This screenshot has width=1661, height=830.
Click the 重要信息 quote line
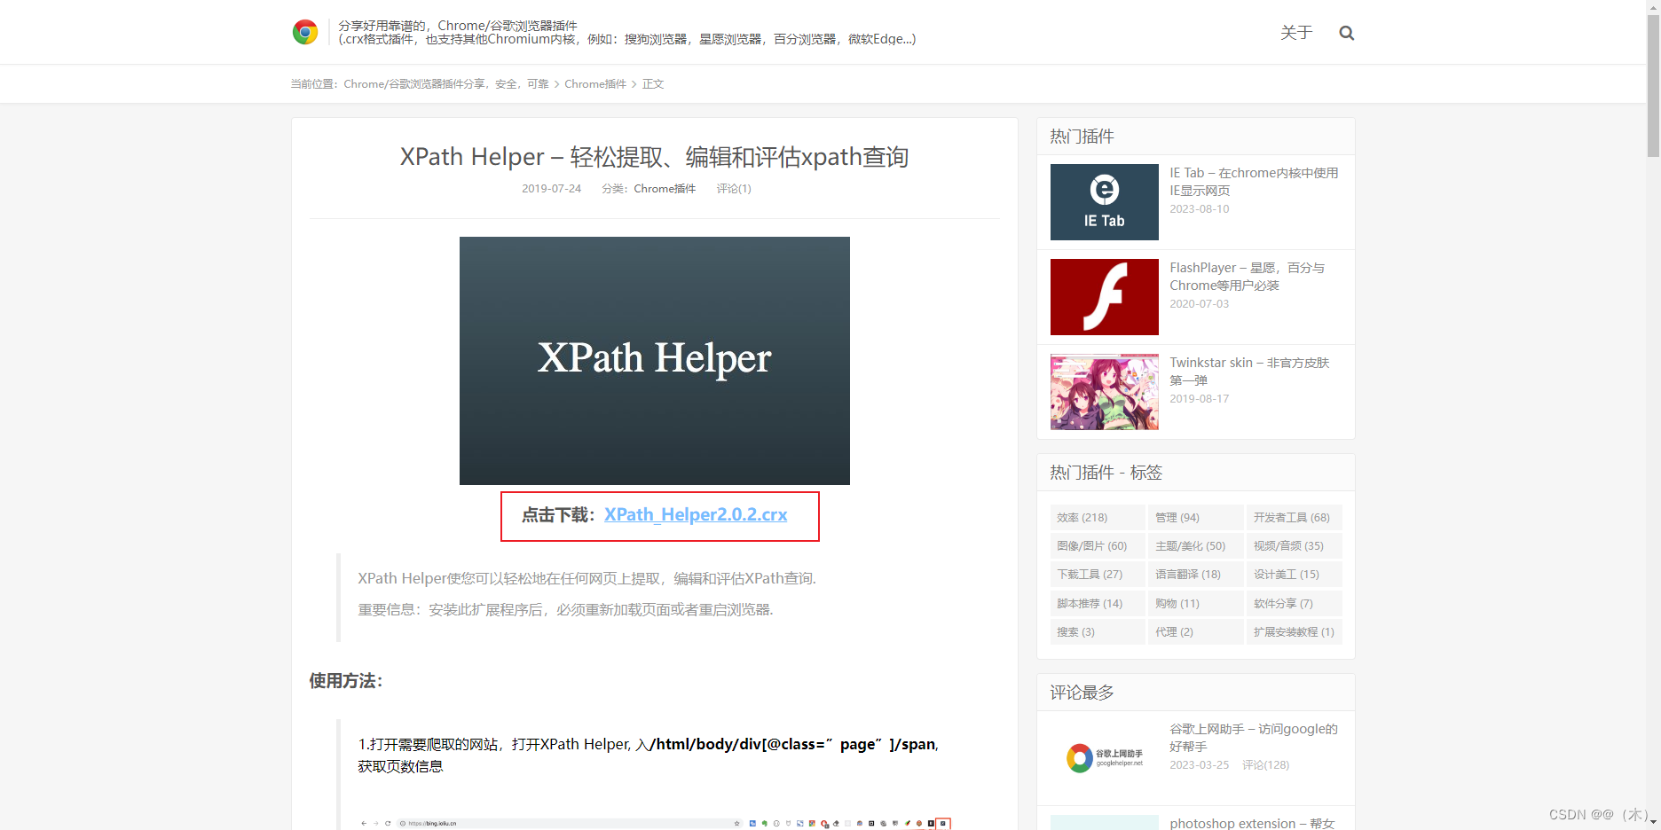pos(565,610)
